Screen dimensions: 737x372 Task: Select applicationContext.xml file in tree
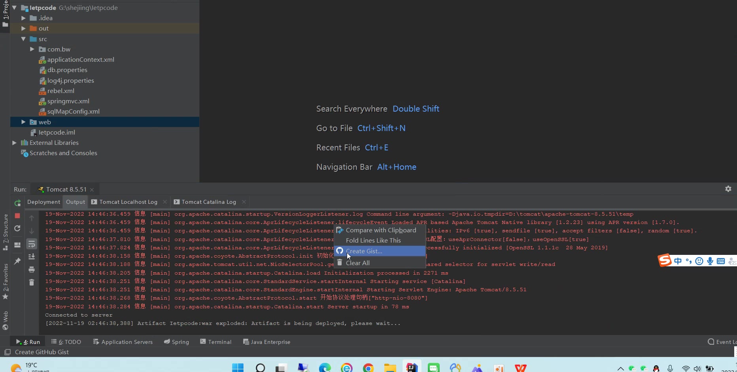coord(81,59)
